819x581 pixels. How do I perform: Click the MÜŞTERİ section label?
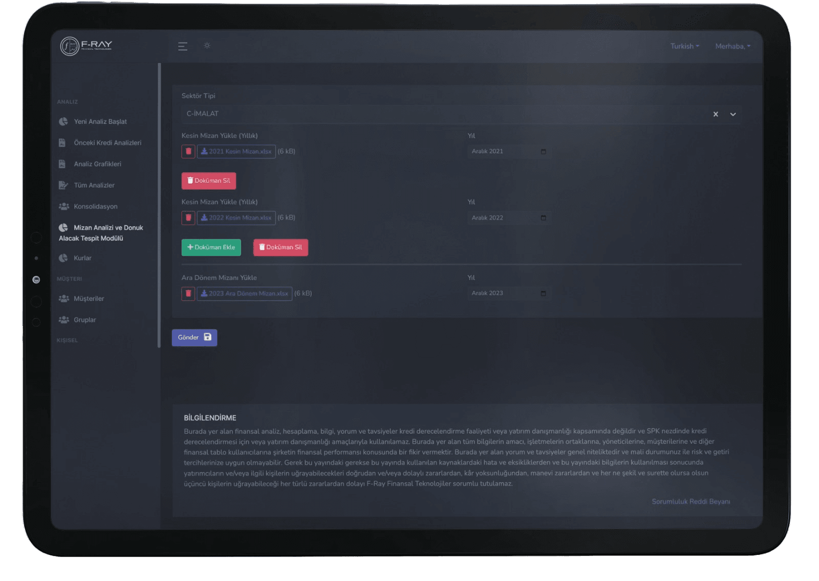(x=70, y=279)
